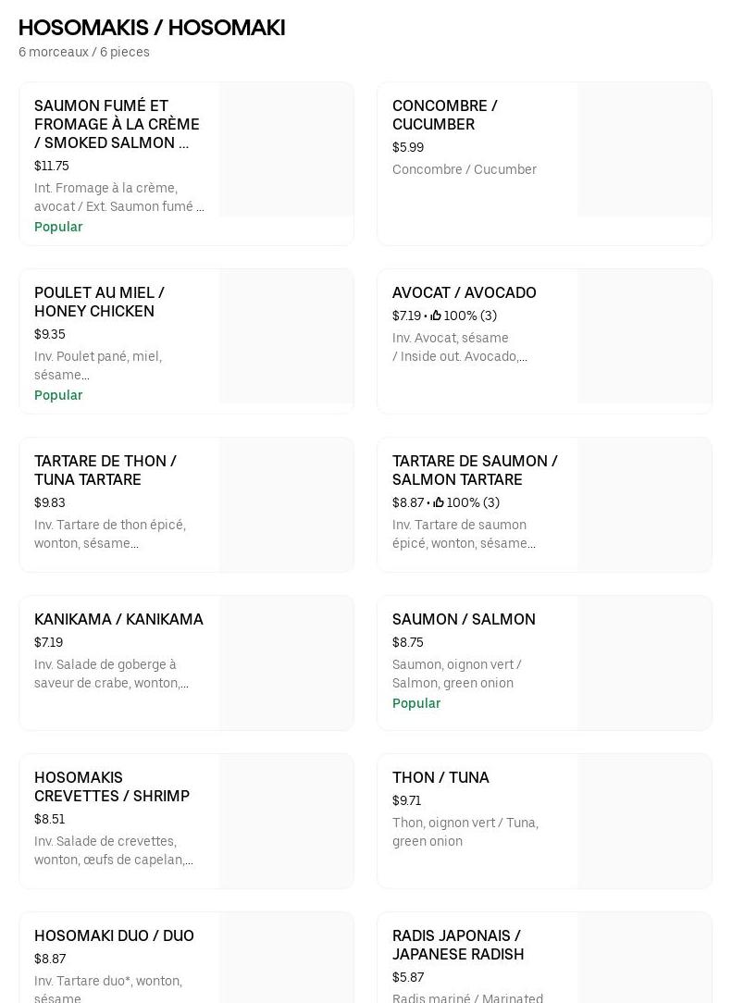The image size is (744, 1003).
Task: Open Hosomakis Crevettes / Shrimp
Action: point(111,786)
